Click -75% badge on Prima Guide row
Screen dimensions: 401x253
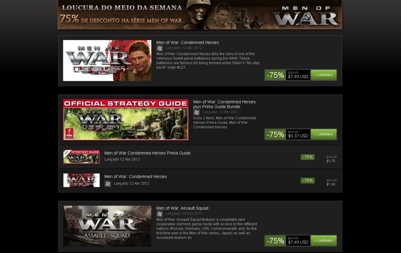308,157
